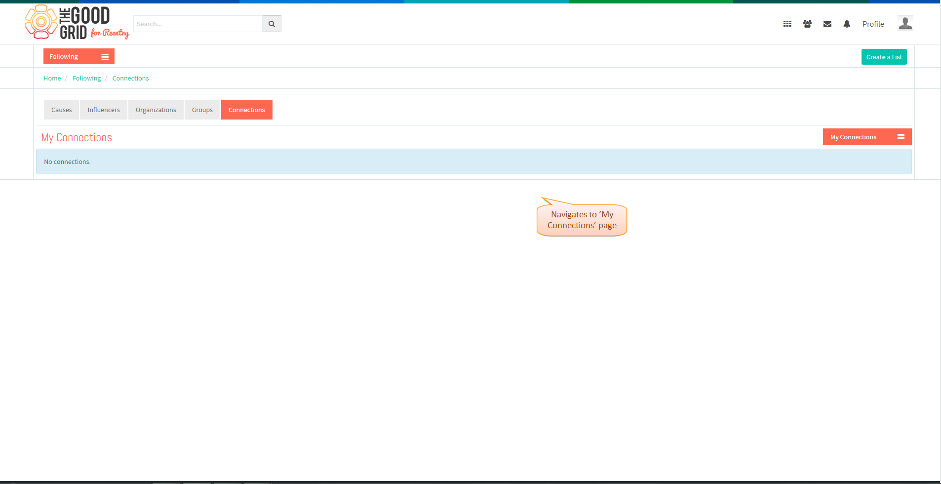Go to Home breadcrumb link
The image size is (941, 484).
(52, 78)
